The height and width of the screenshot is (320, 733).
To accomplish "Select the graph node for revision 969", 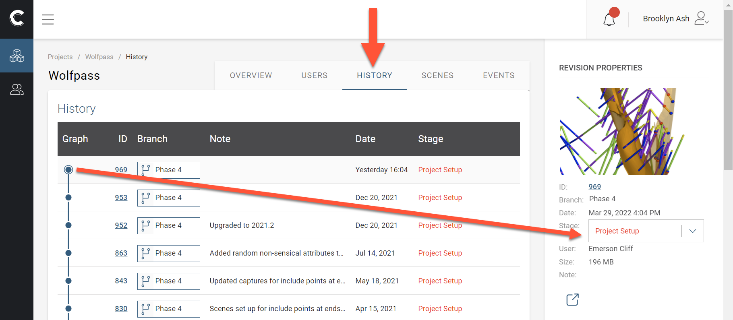I will point(68,170).
